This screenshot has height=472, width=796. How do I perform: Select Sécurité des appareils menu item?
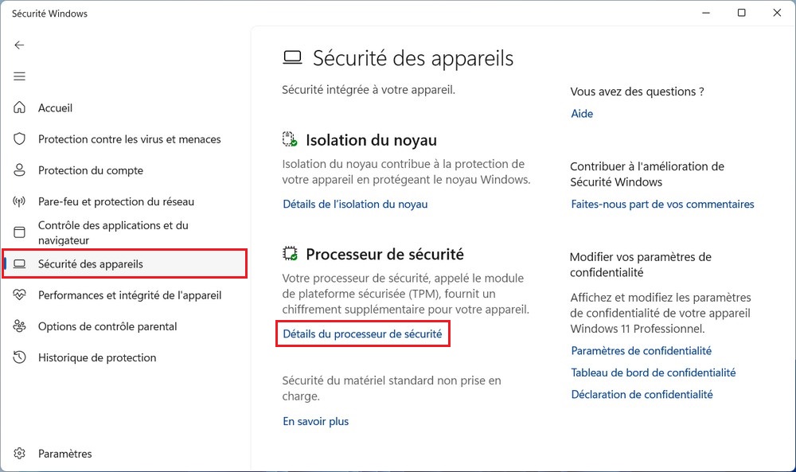[91, 264]
